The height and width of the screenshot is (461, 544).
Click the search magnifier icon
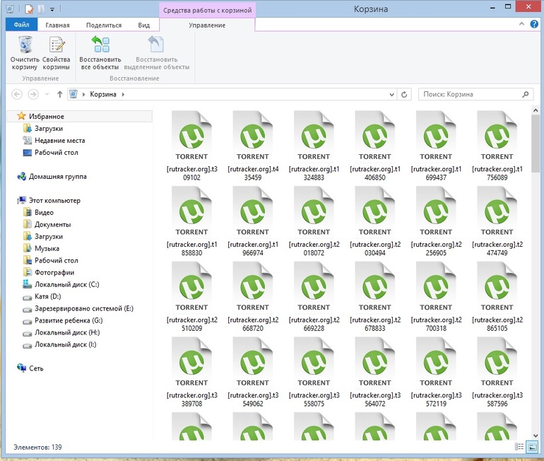[x=525, y=95]
